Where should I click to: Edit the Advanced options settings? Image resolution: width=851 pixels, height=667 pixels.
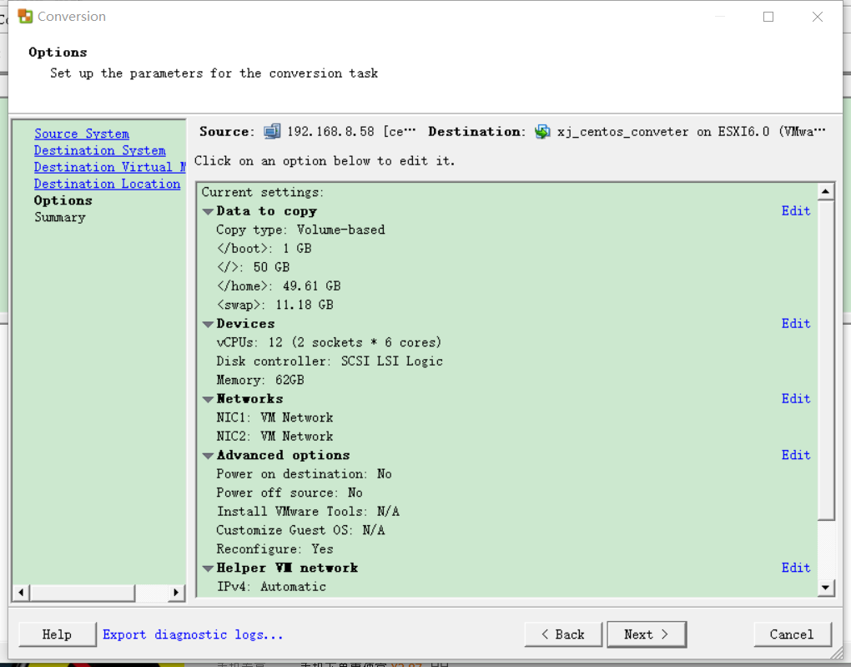coord(795,454)
